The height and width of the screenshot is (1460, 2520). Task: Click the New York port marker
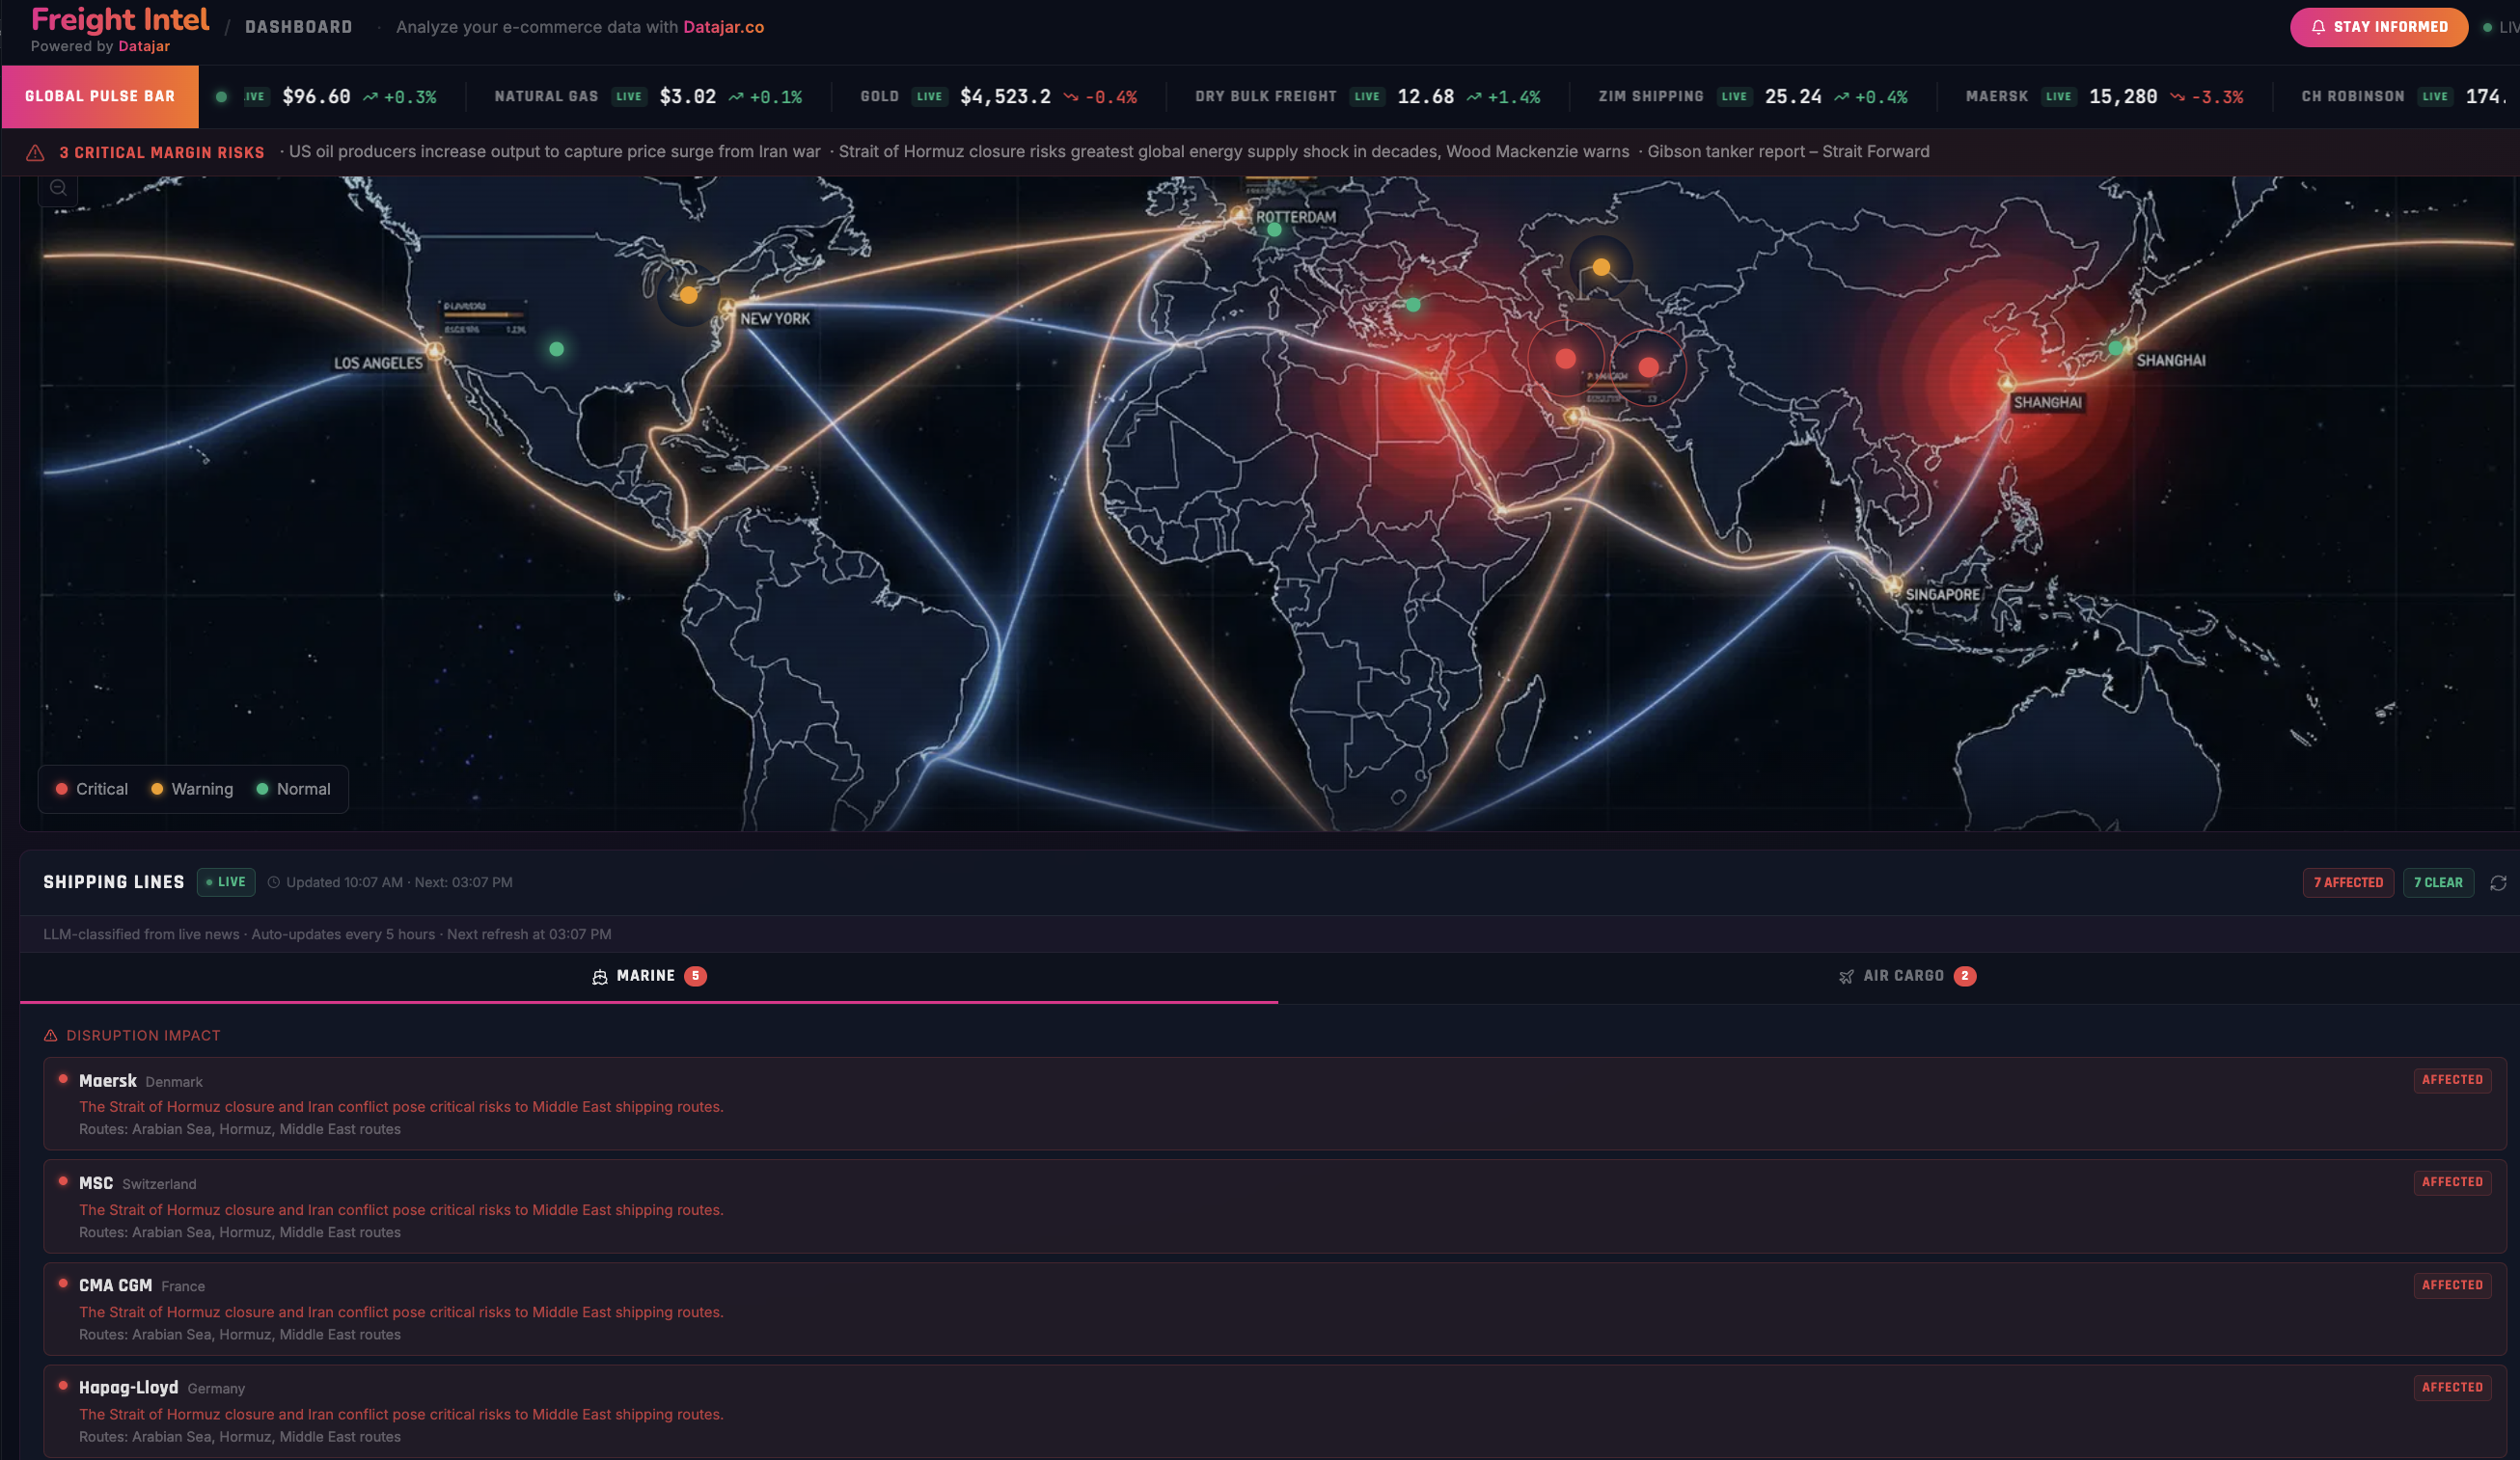pyautogui.click(x=727, y=307)
